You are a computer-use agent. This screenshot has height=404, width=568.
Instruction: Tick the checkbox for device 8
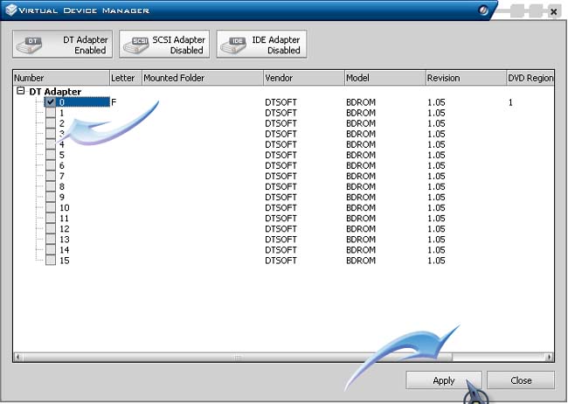click(x=51, y=186)
